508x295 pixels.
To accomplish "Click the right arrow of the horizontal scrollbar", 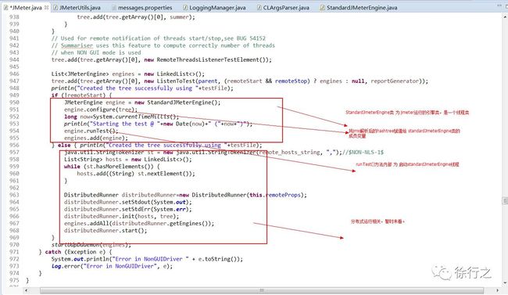I will 498,290.
